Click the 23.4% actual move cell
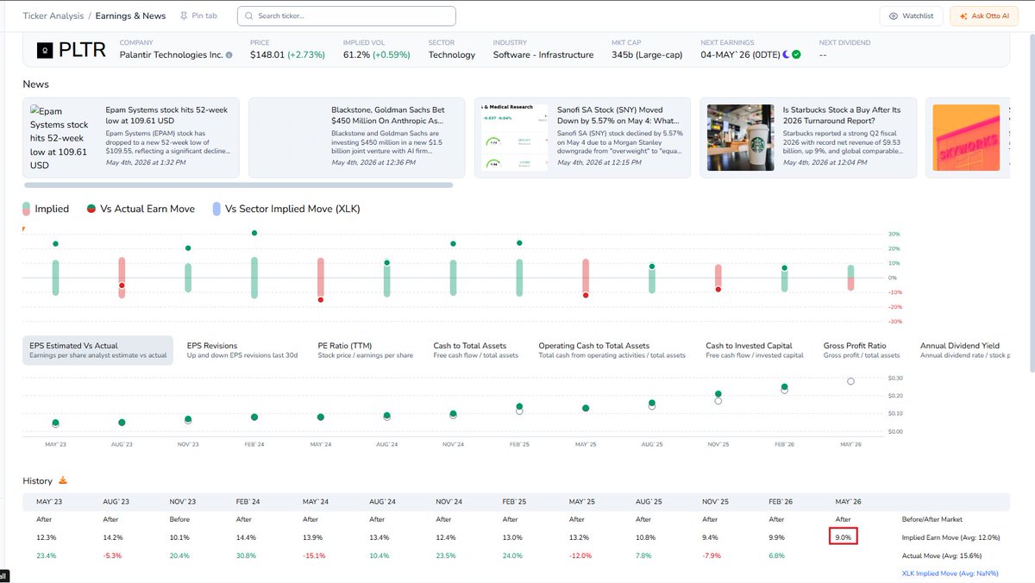This screenshot has height=583, width=1035. point(46,555)
